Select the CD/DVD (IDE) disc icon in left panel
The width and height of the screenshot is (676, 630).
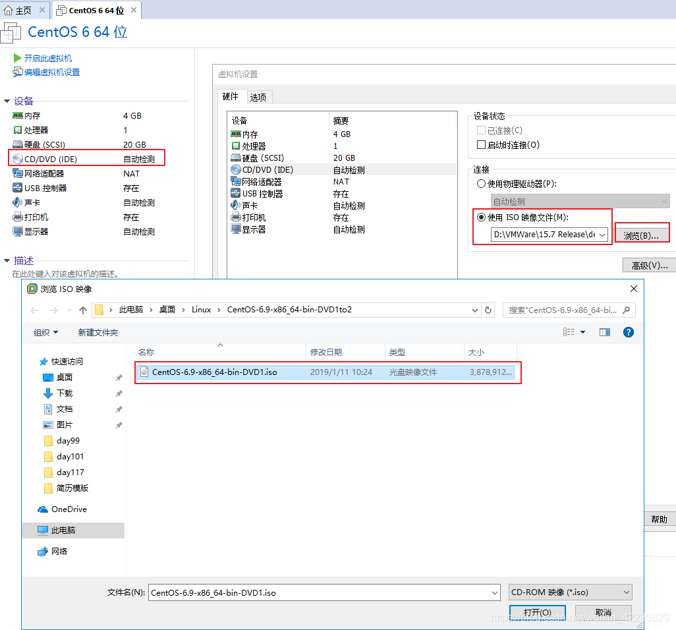tap(18, 159)
